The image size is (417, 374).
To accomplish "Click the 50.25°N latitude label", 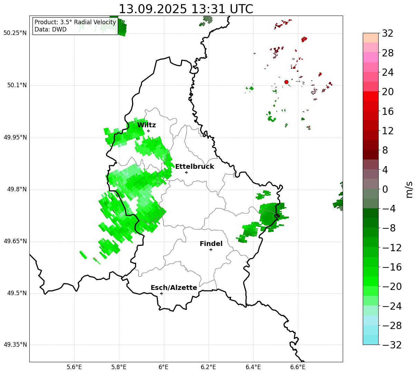I will (15, 33).
